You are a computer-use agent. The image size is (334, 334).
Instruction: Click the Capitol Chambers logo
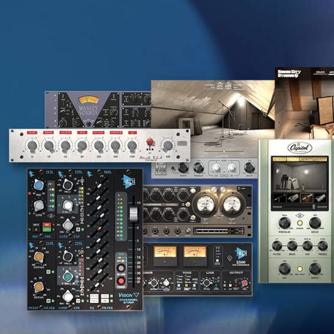tap(299, 148)
